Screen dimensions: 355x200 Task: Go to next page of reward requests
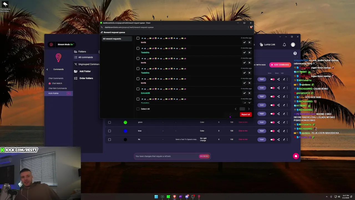tap(249, 109)
